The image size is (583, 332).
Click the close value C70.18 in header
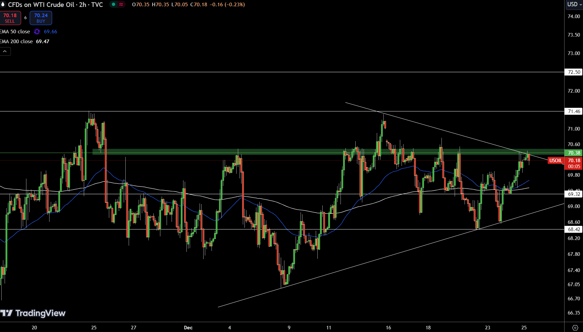[199, 5]
